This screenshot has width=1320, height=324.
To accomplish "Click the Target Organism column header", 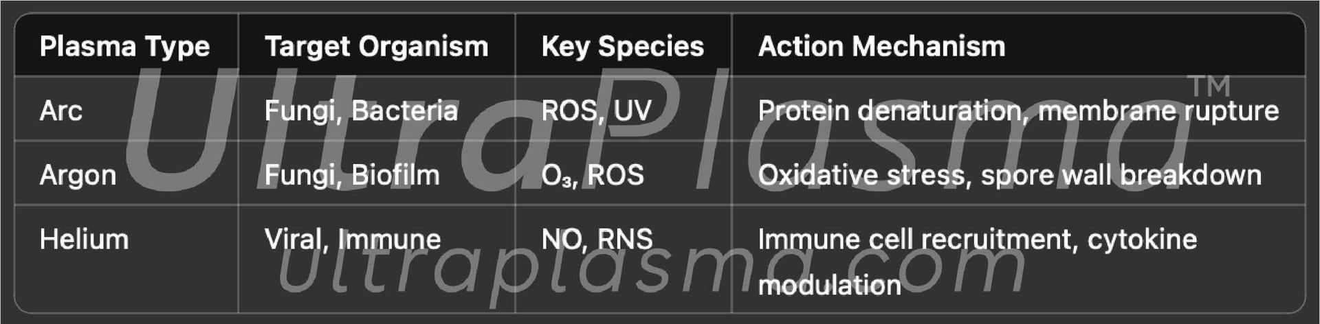I will pos(376,47).
